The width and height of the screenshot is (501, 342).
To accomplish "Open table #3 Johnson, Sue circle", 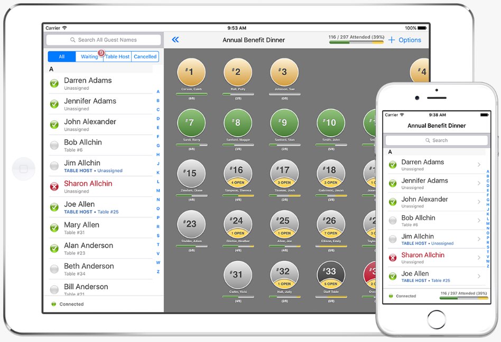I will (284, 72).
